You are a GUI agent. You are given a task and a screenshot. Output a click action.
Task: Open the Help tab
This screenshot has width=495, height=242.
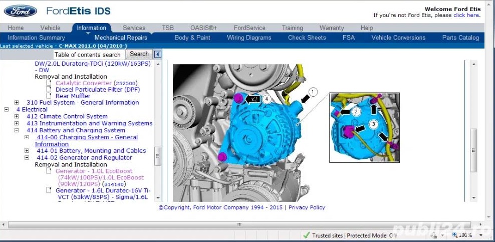point(367,28)
